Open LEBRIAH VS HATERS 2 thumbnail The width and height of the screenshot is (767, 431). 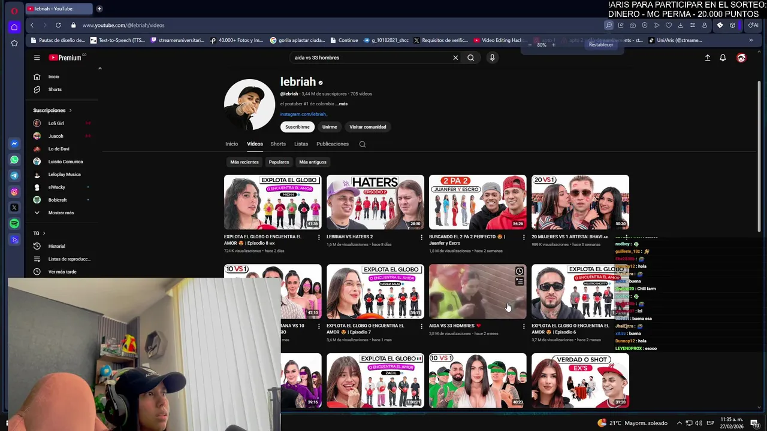pos(375,202)
